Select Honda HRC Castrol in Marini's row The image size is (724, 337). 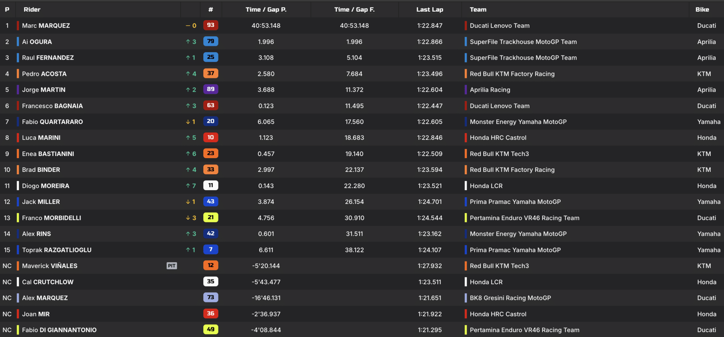[x=498, y=138]
